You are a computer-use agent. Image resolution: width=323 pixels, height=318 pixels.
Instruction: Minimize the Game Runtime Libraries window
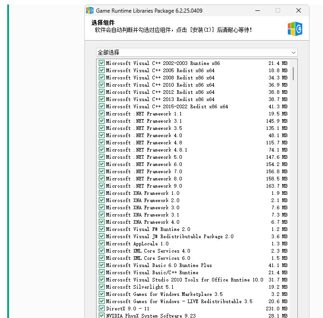pos(258,10)
